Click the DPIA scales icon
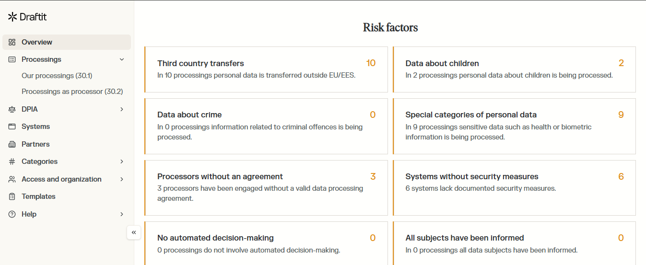 click(x=12, y=109)
